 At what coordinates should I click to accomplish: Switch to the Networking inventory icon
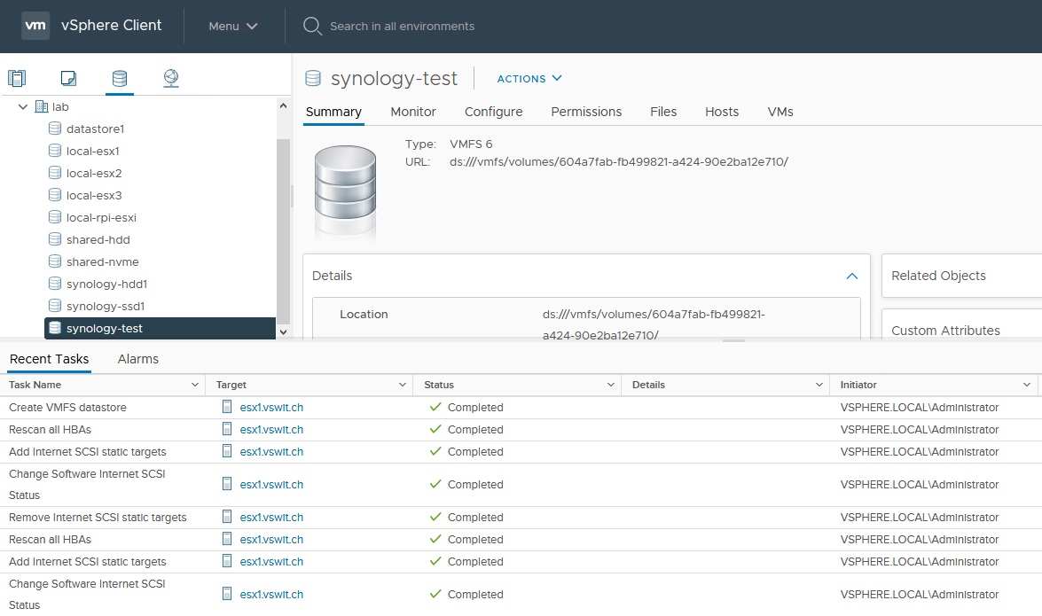click(171, 78)
